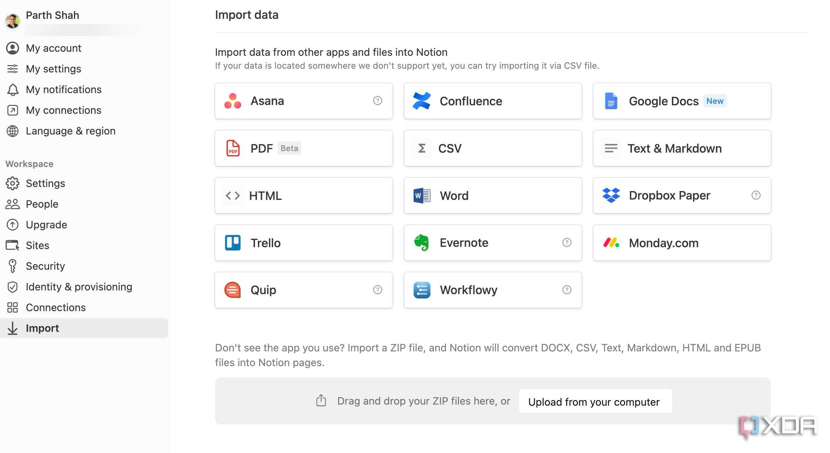Click the Confluence logo icon

pyautogui.click(x=422, y=101)
